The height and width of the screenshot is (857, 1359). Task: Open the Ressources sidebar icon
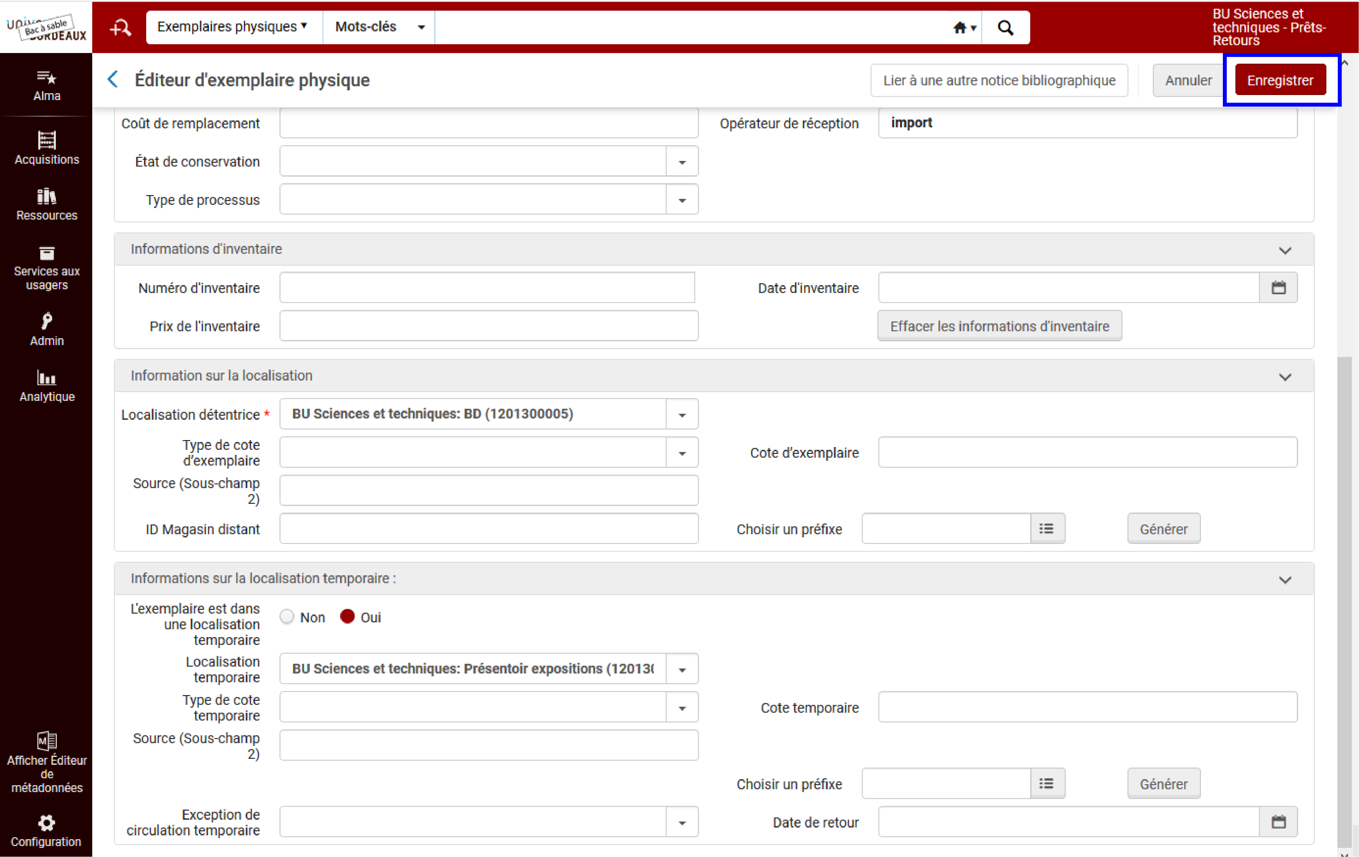(46, 196)
